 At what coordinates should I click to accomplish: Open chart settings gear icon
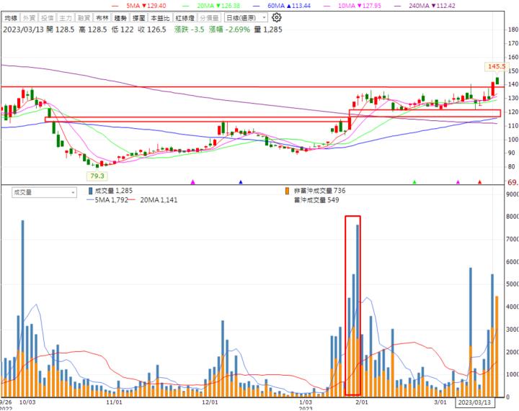(276, 17)
